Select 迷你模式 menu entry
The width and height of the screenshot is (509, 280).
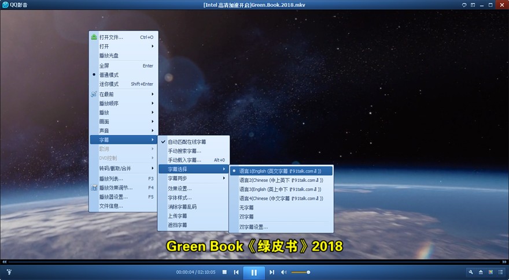124,84
